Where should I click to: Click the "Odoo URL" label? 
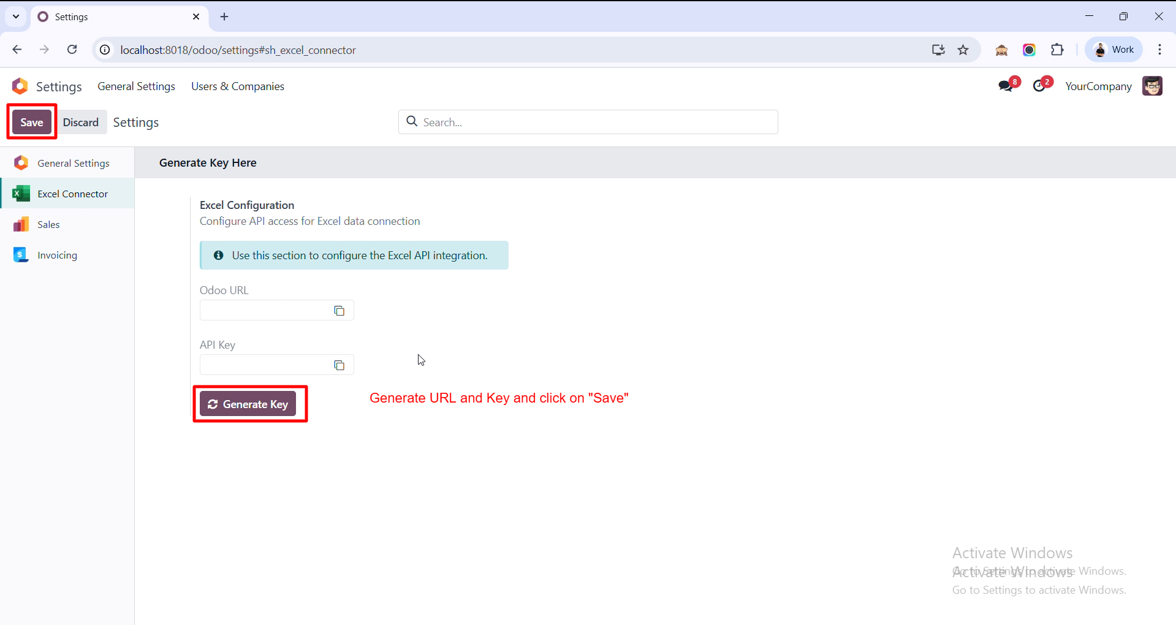point(224,290)
